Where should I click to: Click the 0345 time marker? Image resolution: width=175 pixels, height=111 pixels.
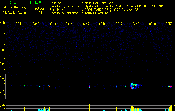click(86, 24)
